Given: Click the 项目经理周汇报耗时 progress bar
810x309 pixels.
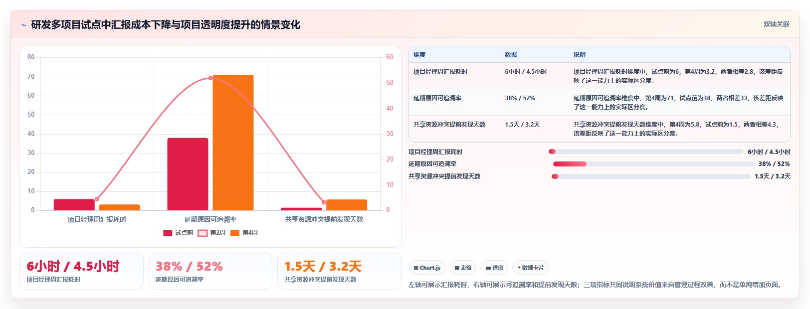Looking at the screenshot, I should click(646, 152).
